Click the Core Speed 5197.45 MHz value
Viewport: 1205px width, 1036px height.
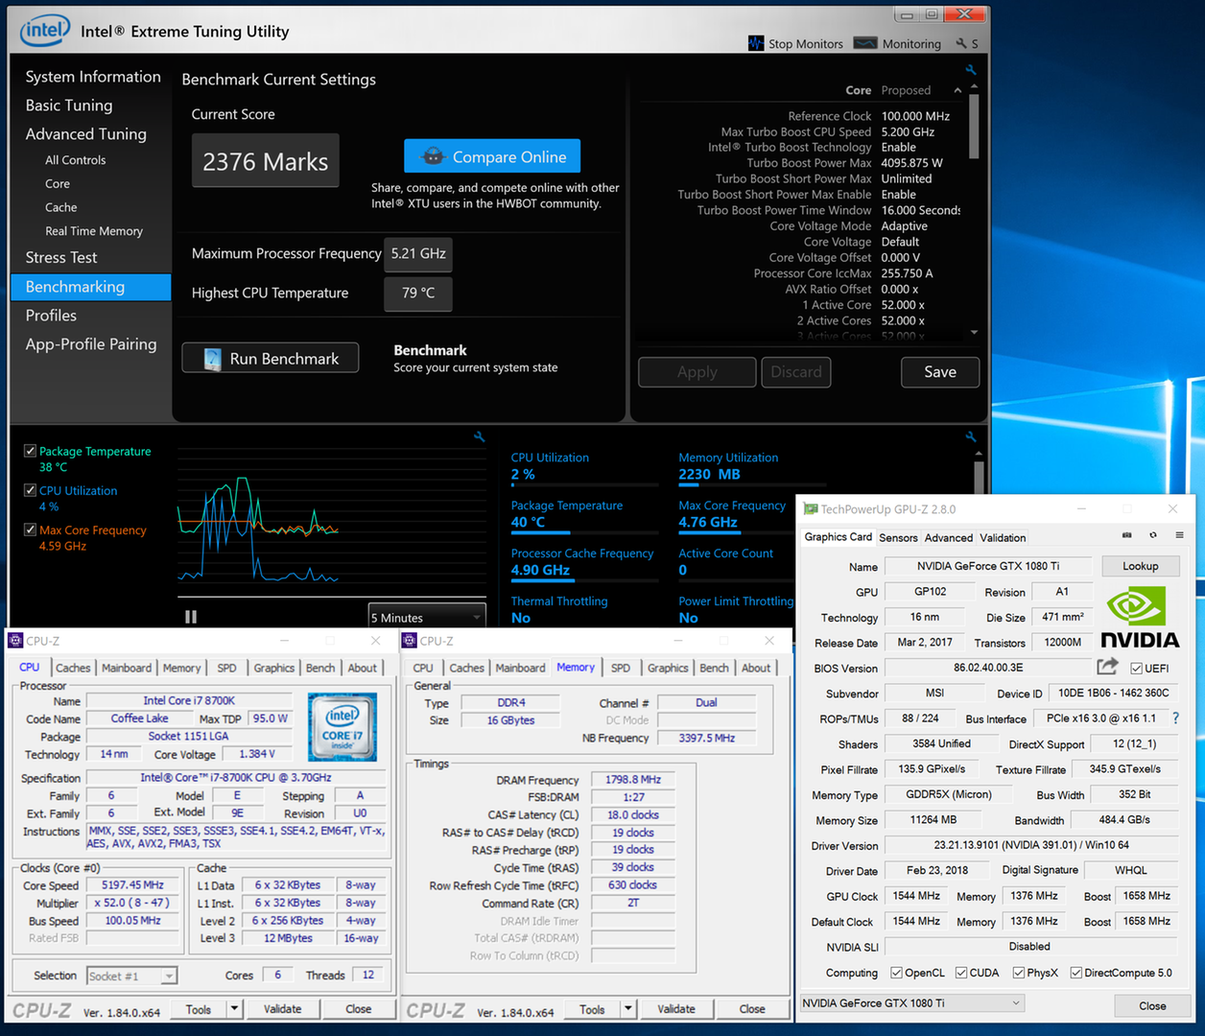(x=133, y=884)
